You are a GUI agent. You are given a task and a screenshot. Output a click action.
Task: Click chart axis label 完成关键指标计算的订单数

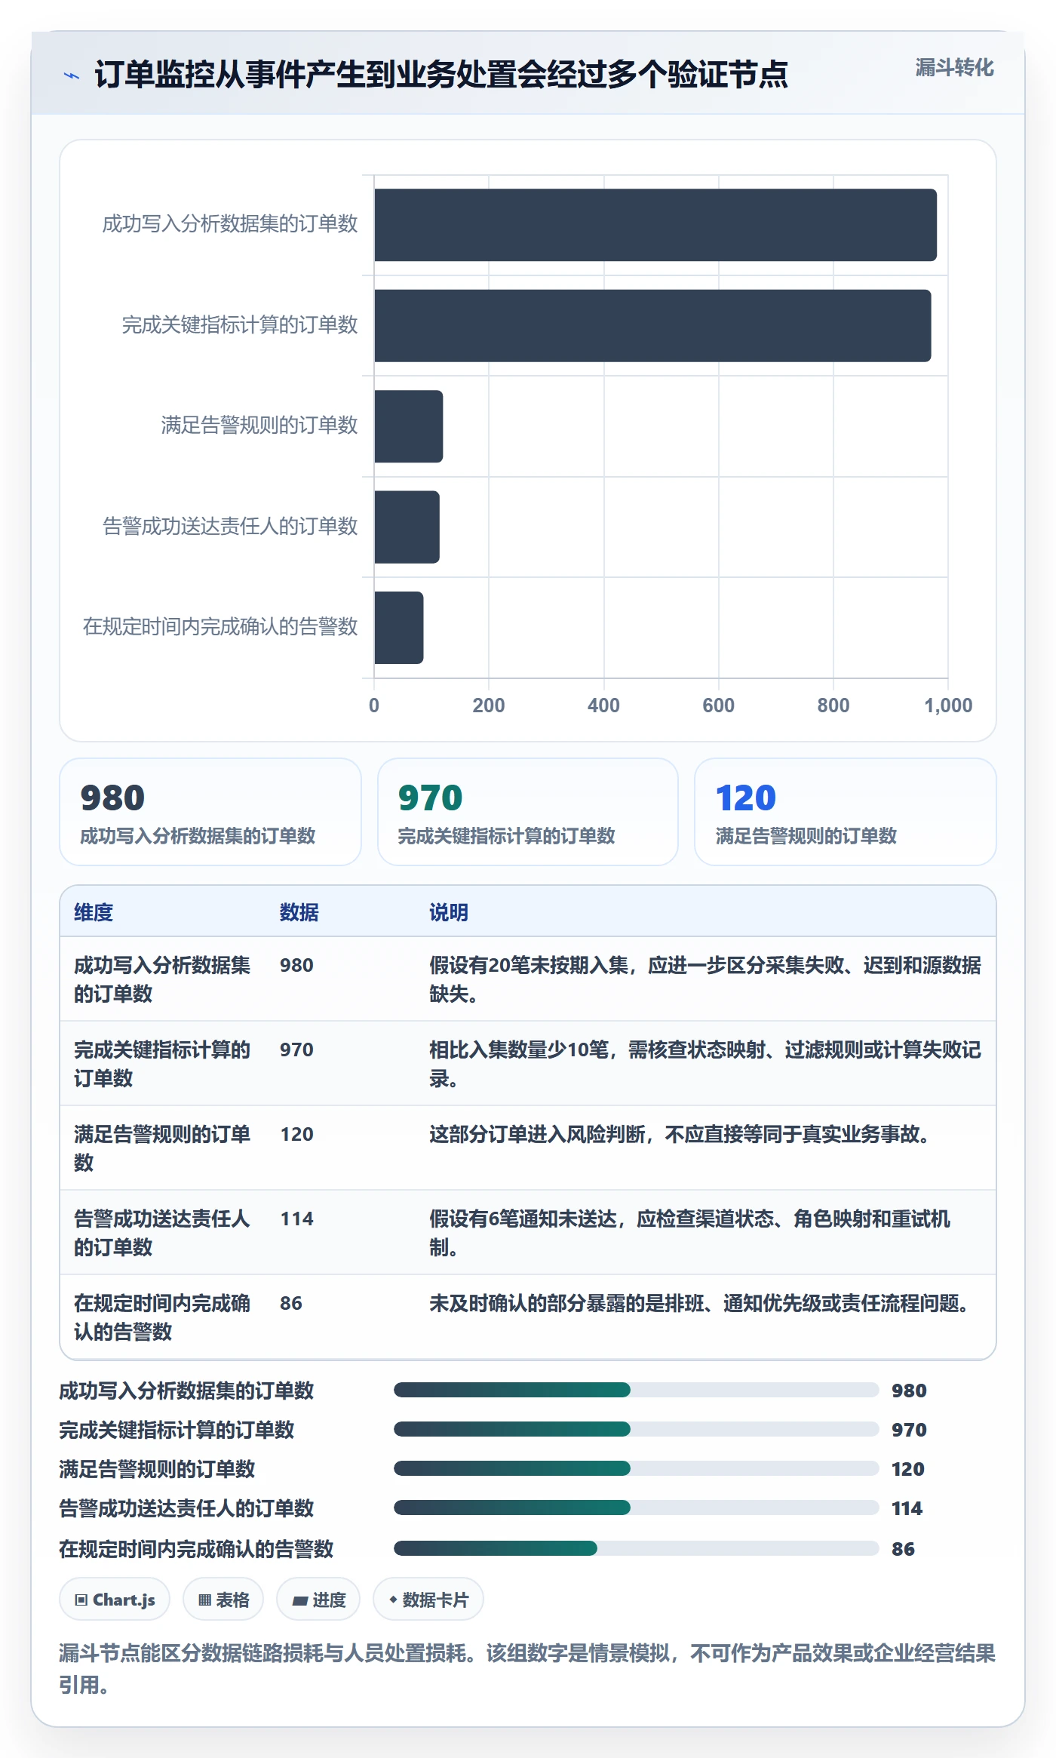(x=240, y=325)
